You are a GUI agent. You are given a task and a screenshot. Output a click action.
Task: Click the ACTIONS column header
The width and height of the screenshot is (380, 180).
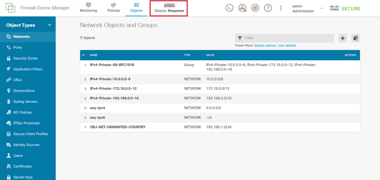click(x=350, y=55)
